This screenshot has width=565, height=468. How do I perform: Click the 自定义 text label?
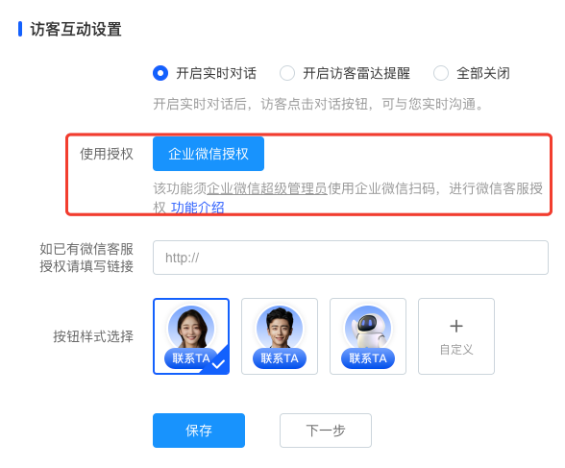pos(456,350)
